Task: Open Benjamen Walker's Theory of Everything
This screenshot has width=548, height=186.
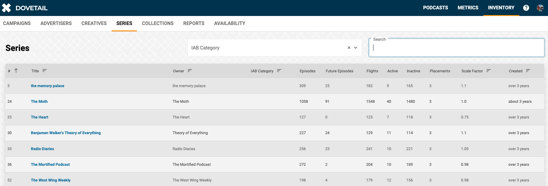Action: [66, 133]
